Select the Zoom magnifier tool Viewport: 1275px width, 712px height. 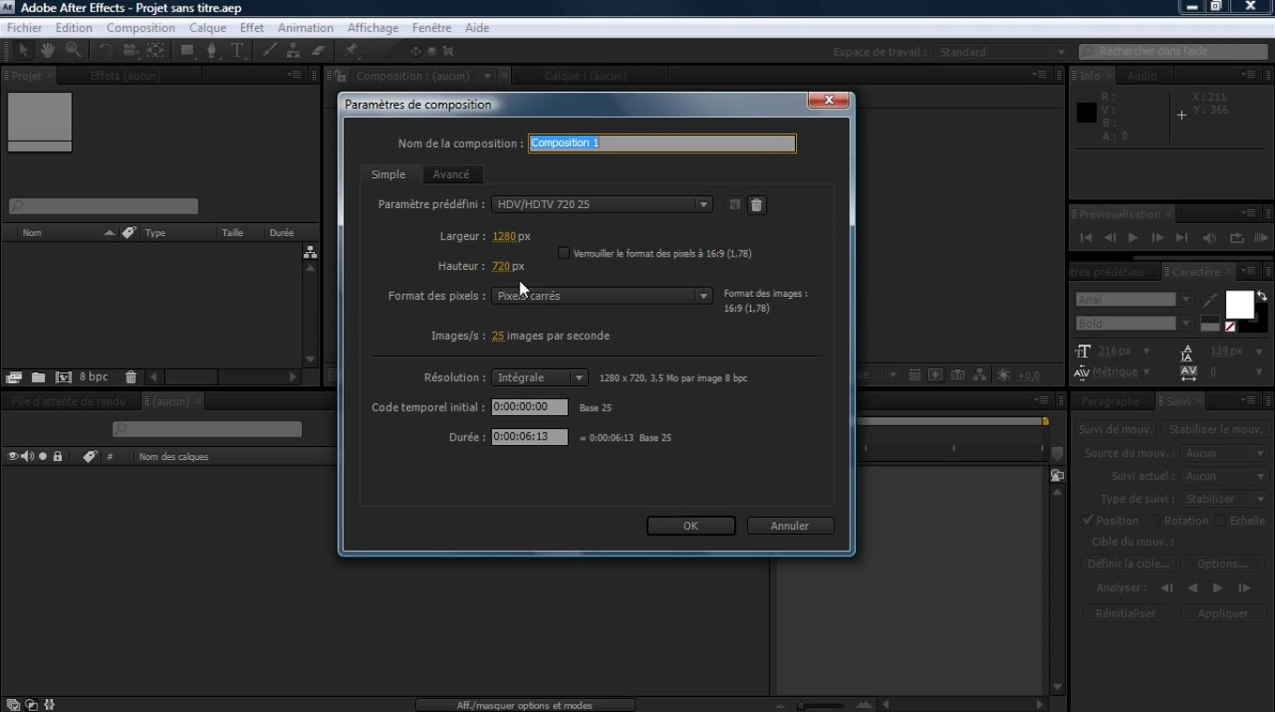pyautogui.click(x=72, y=51)
